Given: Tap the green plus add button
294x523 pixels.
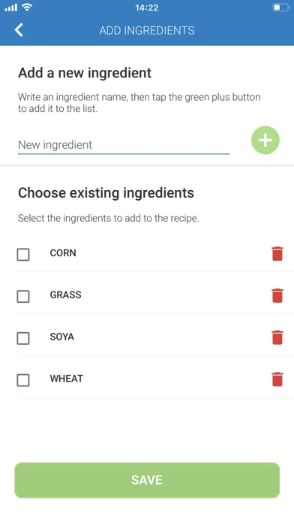Looking at the screenshot, I should click(x=265, y=140).
